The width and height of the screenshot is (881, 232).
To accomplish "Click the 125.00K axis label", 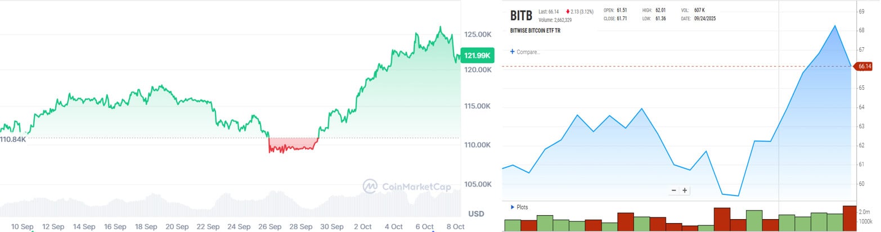I will pos(476,35).
